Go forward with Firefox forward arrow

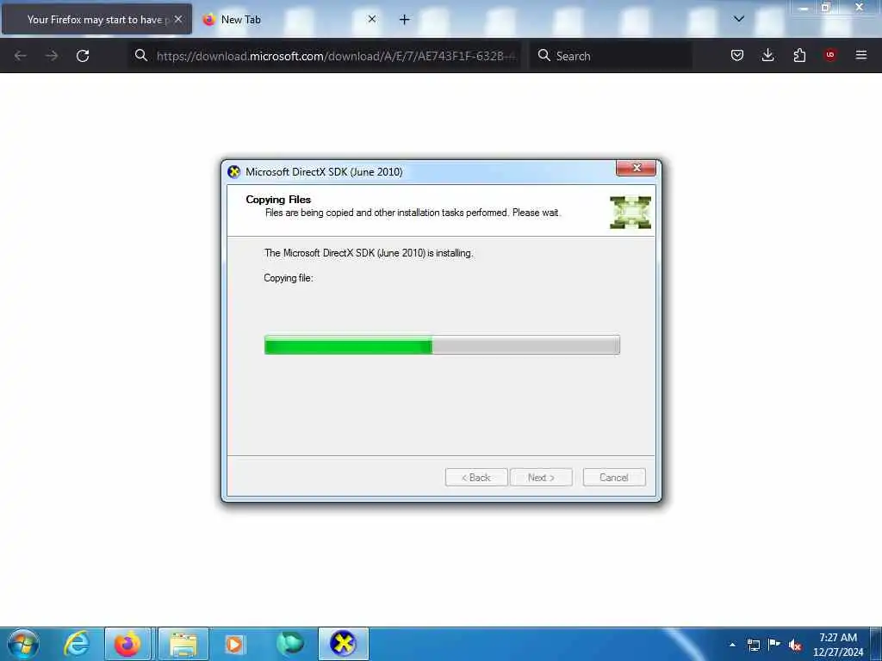[x=52, y=56]
